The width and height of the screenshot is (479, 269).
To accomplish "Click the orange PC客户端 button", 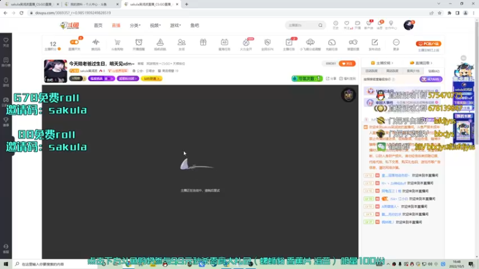I will (x=428, y=44).
